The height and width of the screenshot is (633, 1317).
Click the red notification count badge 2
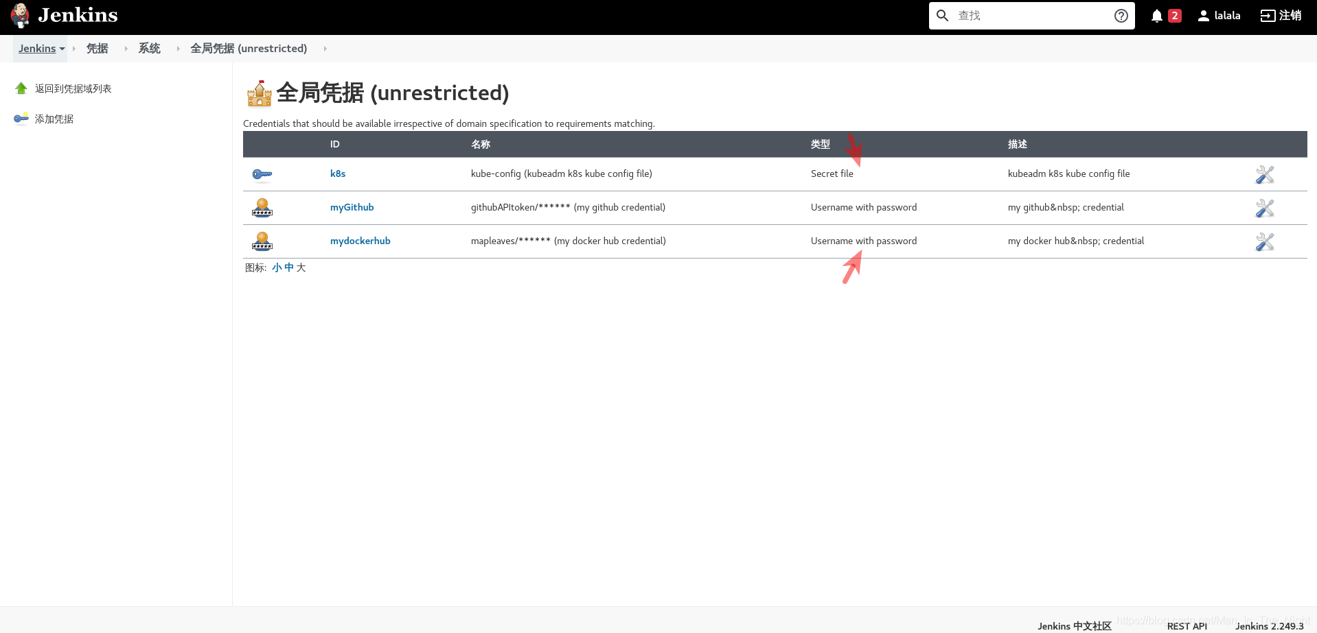(1175, 15)
